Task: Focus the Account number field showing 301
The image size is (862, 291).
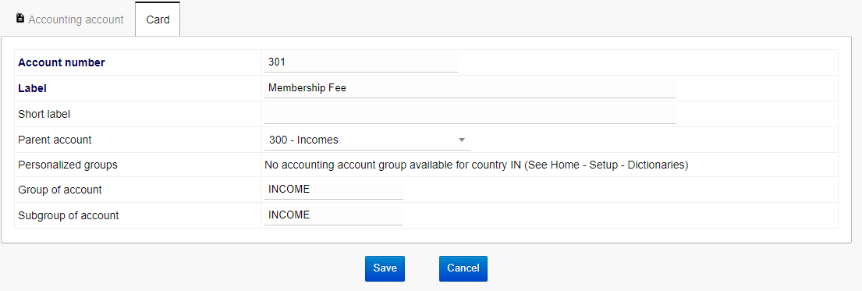Action: pyautogui.click(x=360, y=62)
